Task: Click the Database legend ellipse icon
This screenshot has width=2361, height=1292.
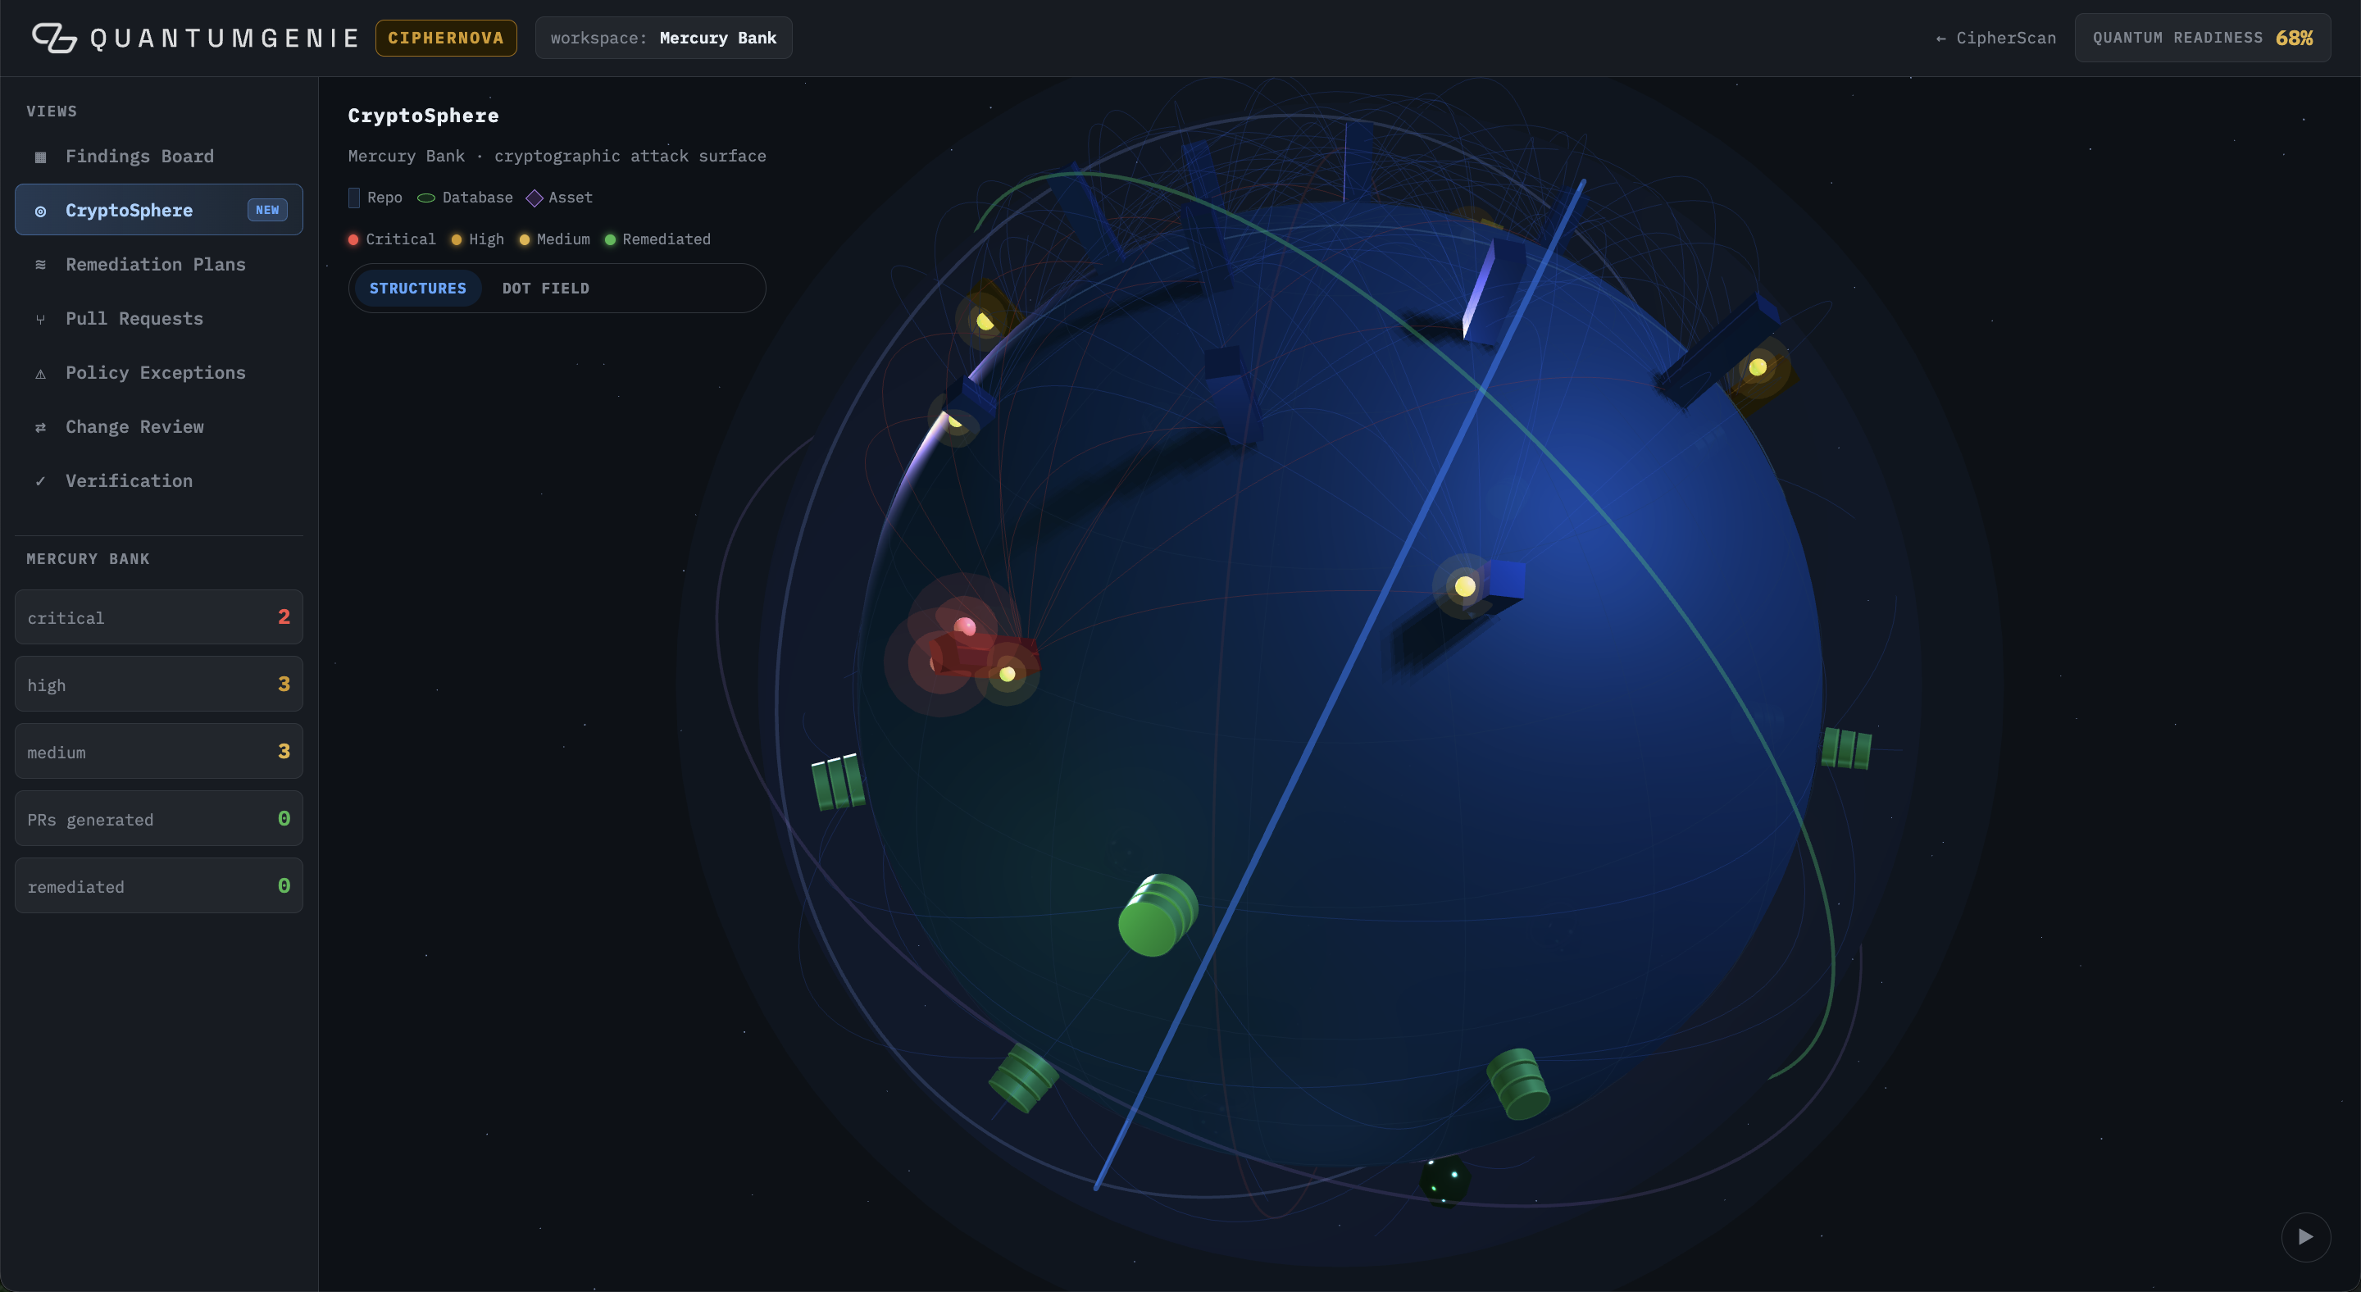Action: 426,198
